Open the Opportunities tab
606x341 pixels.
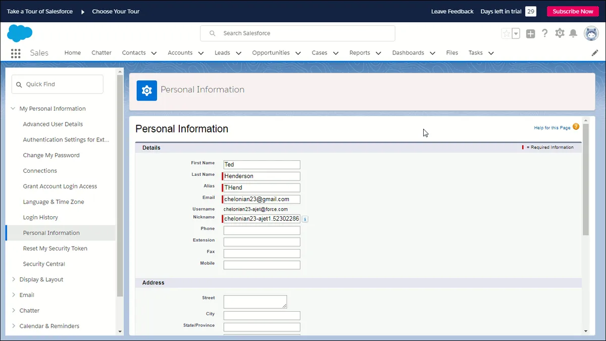[271, 53]
